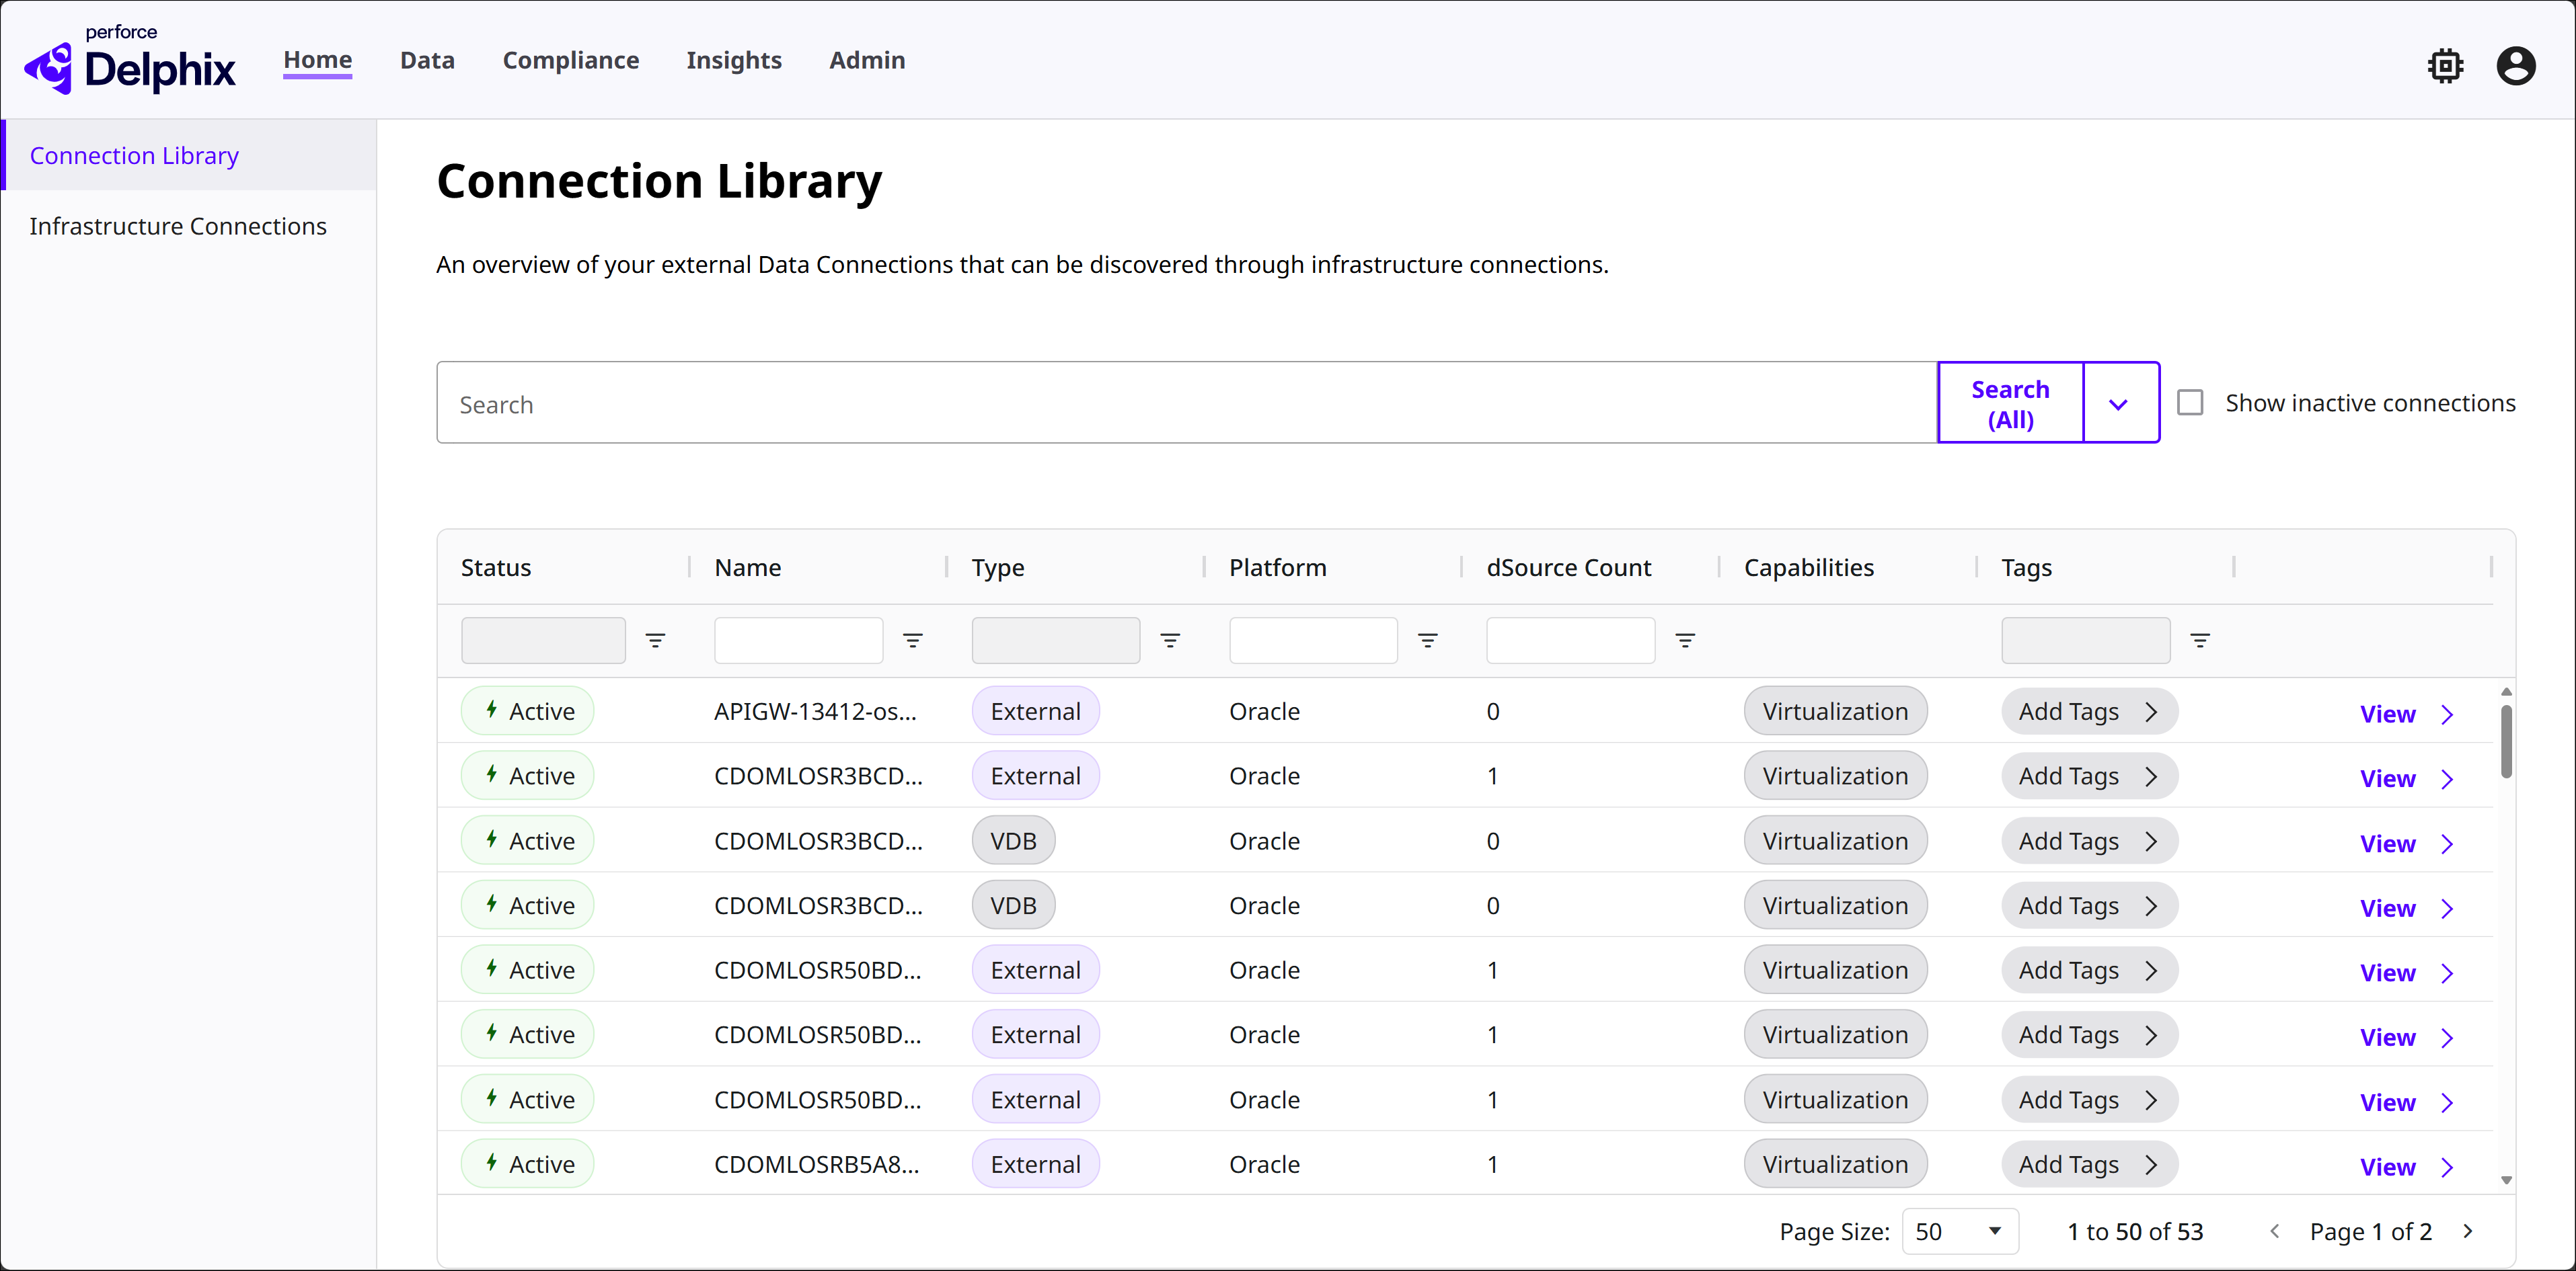Open Infrastructure Connections in sidebar
Screen dimensions: 2576x1271
[178, 227]
